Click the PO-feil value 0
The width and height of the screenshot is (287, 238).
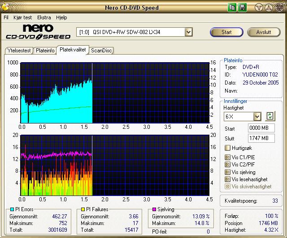pos(208,232)
